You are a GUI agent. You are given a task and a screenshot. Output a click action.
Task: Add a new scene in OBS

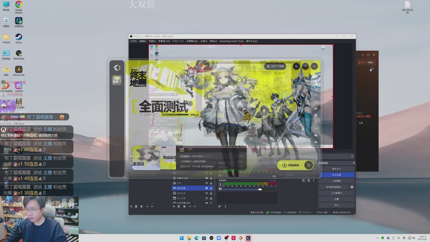[x=131, y=207]
